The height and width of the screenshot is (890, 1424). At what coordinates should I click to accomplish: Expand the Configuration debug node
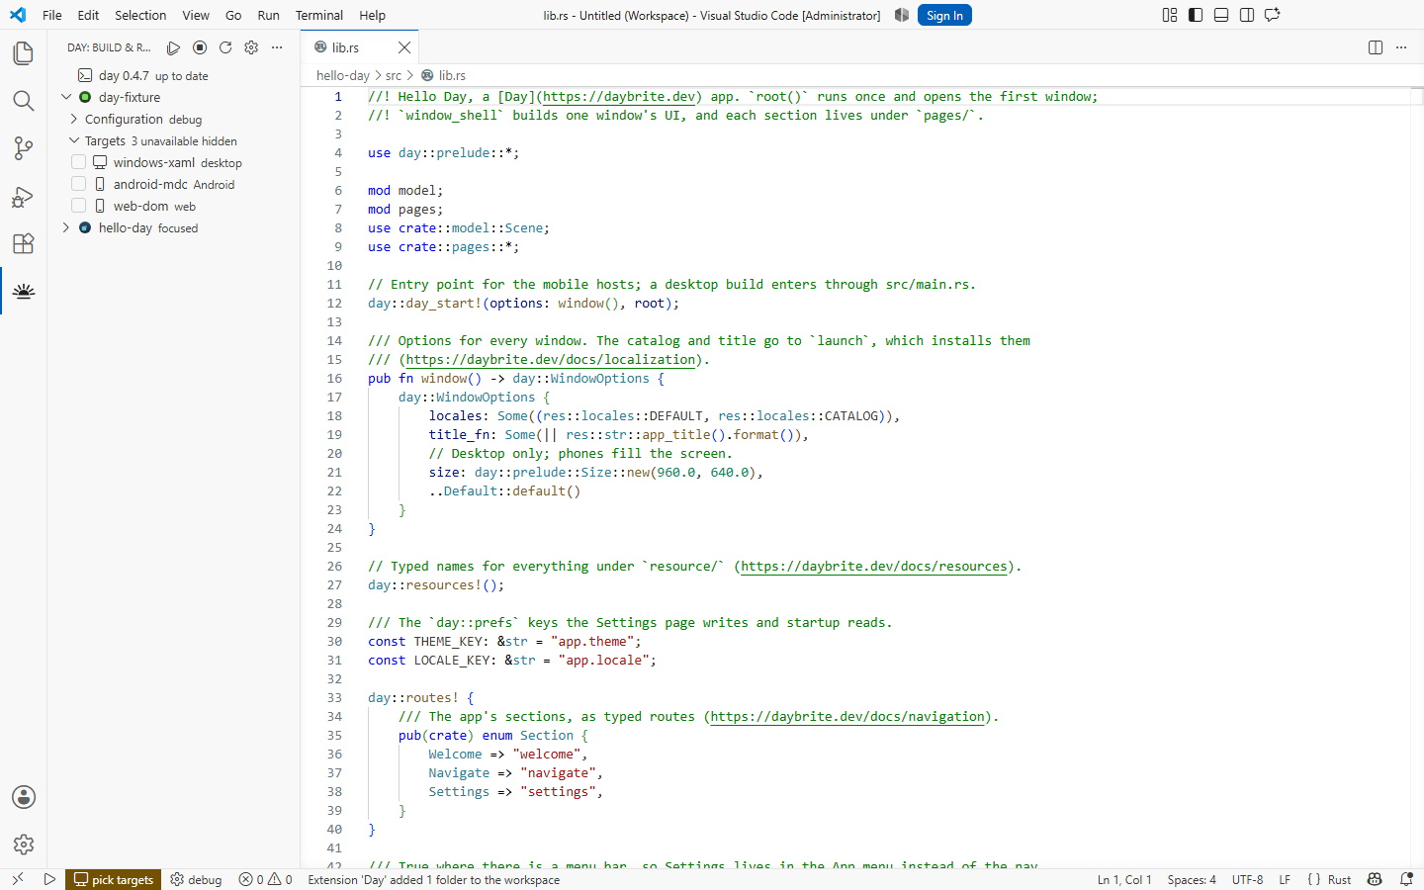pyautogui.click(x=74, y=119)
